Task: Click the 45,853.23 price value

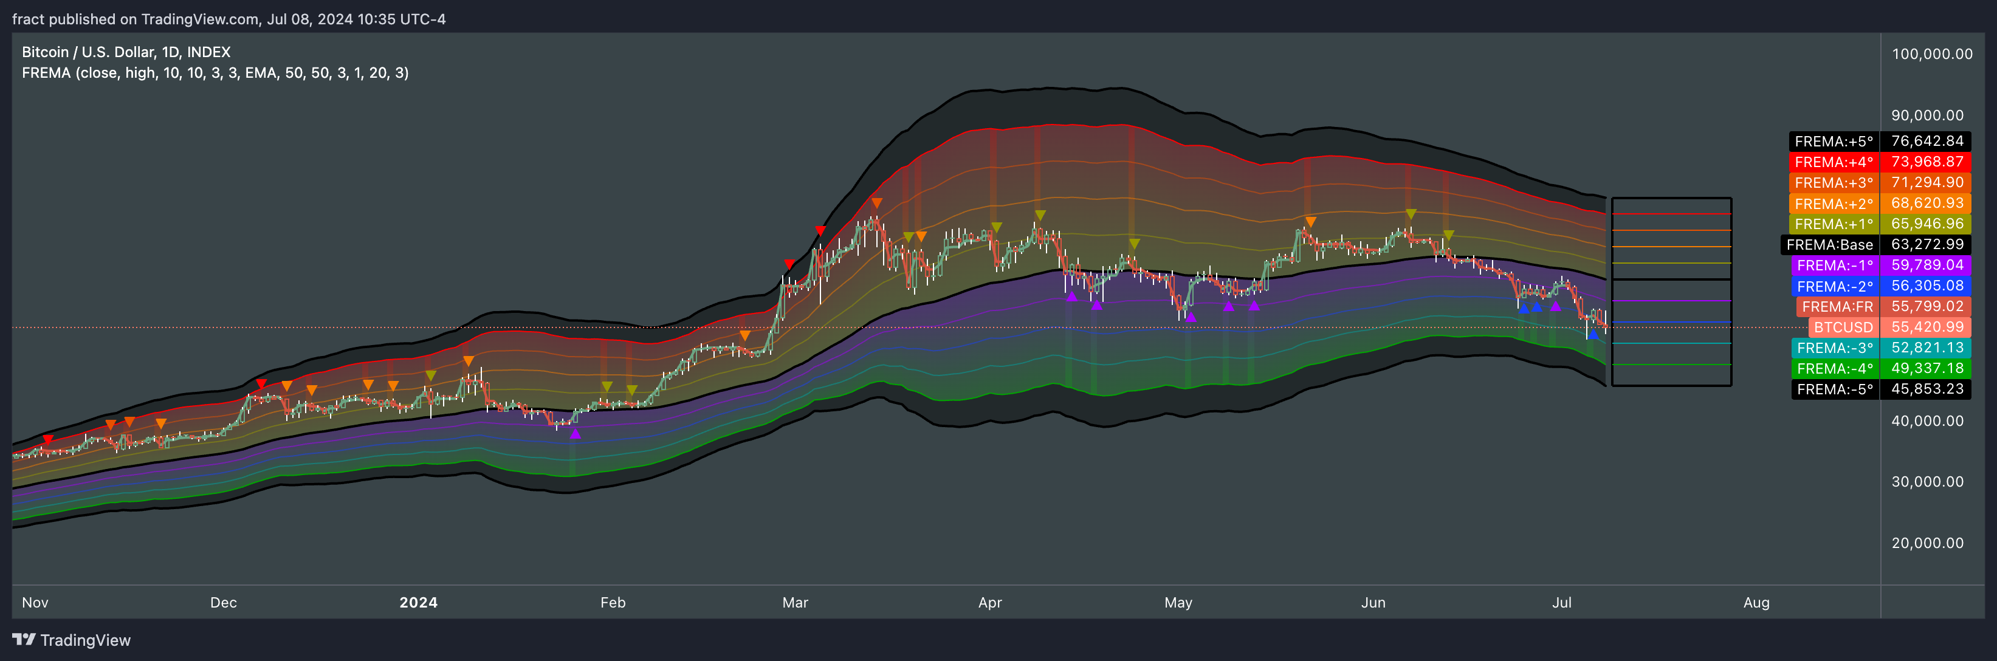Action: click(x=1927, y=389)
